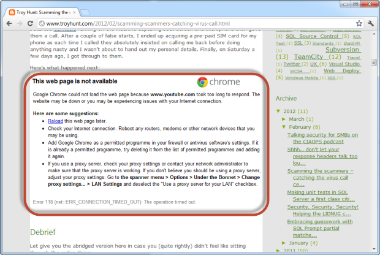Viewport: 380px width, 255px height.
Task: Click 'Here's what happened next:' text
Action: (x=65, y=67)
